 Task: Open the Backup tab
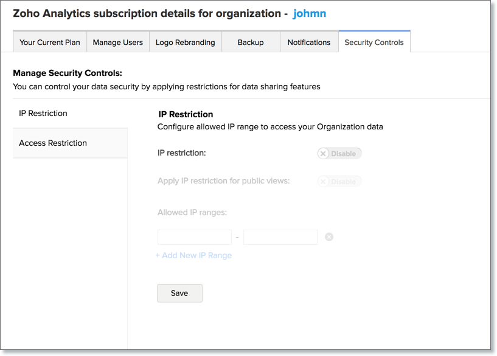(x=251, y=43)
